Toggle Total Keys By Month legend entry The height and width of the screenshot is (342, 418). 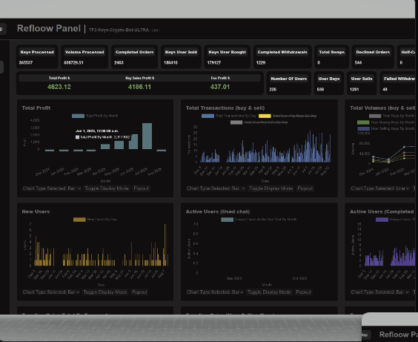pyautogui.click(x=392, y=116)
